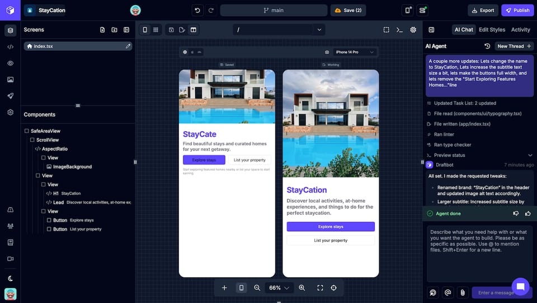The height and width of the screenshot is (303, 537).
Task: Give thumbs up on agent response
Action: pyautogui.click(x=527, y=214)
